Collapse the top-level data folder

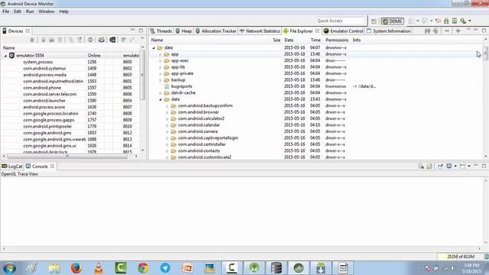tap(154, 48)
